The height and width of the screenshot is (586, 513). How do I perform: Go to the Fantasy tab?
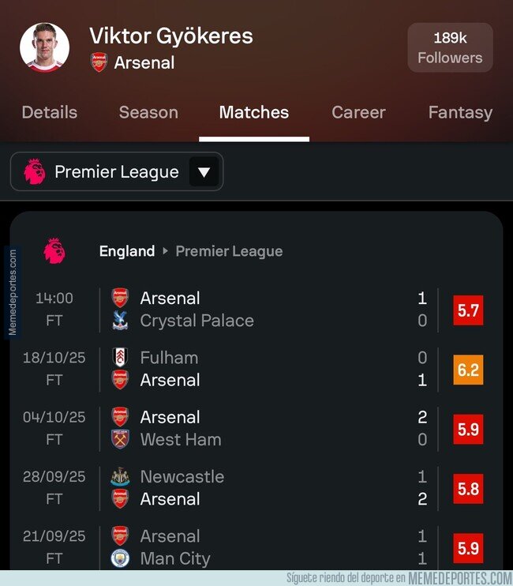point(460,112)
